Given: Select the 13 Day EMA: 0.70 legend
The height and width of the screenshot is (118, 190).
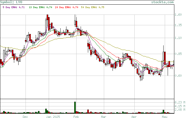Looking at the screenshot, I should point(41,7).
